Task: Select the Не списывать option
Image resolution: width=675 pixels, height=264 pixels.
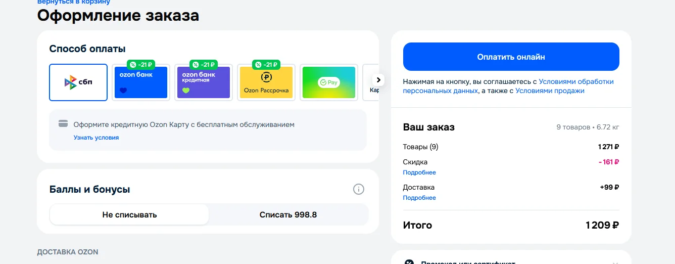Action: [129, 214]
